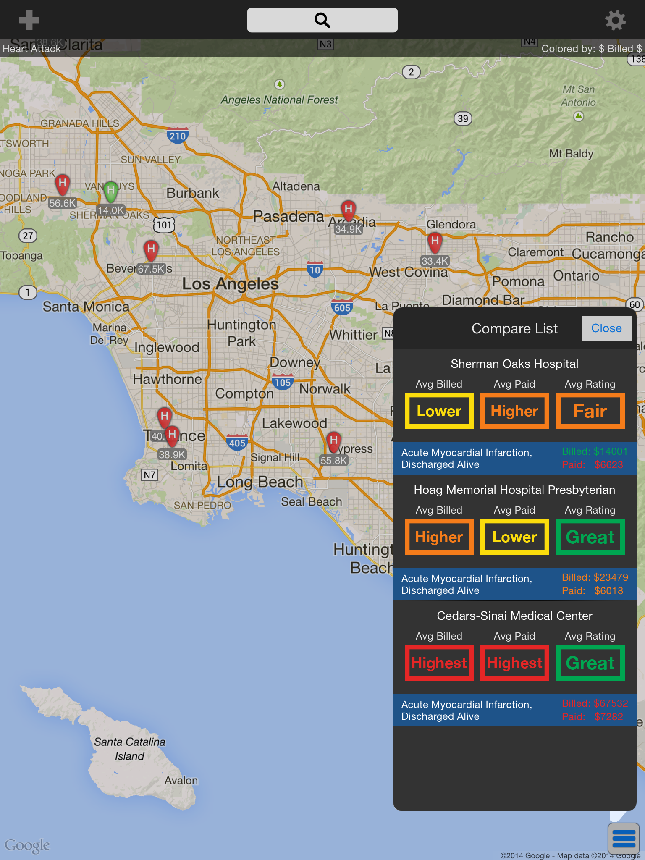Viewport: 645px width, 860px height.
Task: Tap the Billed: $23479 value
Action: pos(595,577)
